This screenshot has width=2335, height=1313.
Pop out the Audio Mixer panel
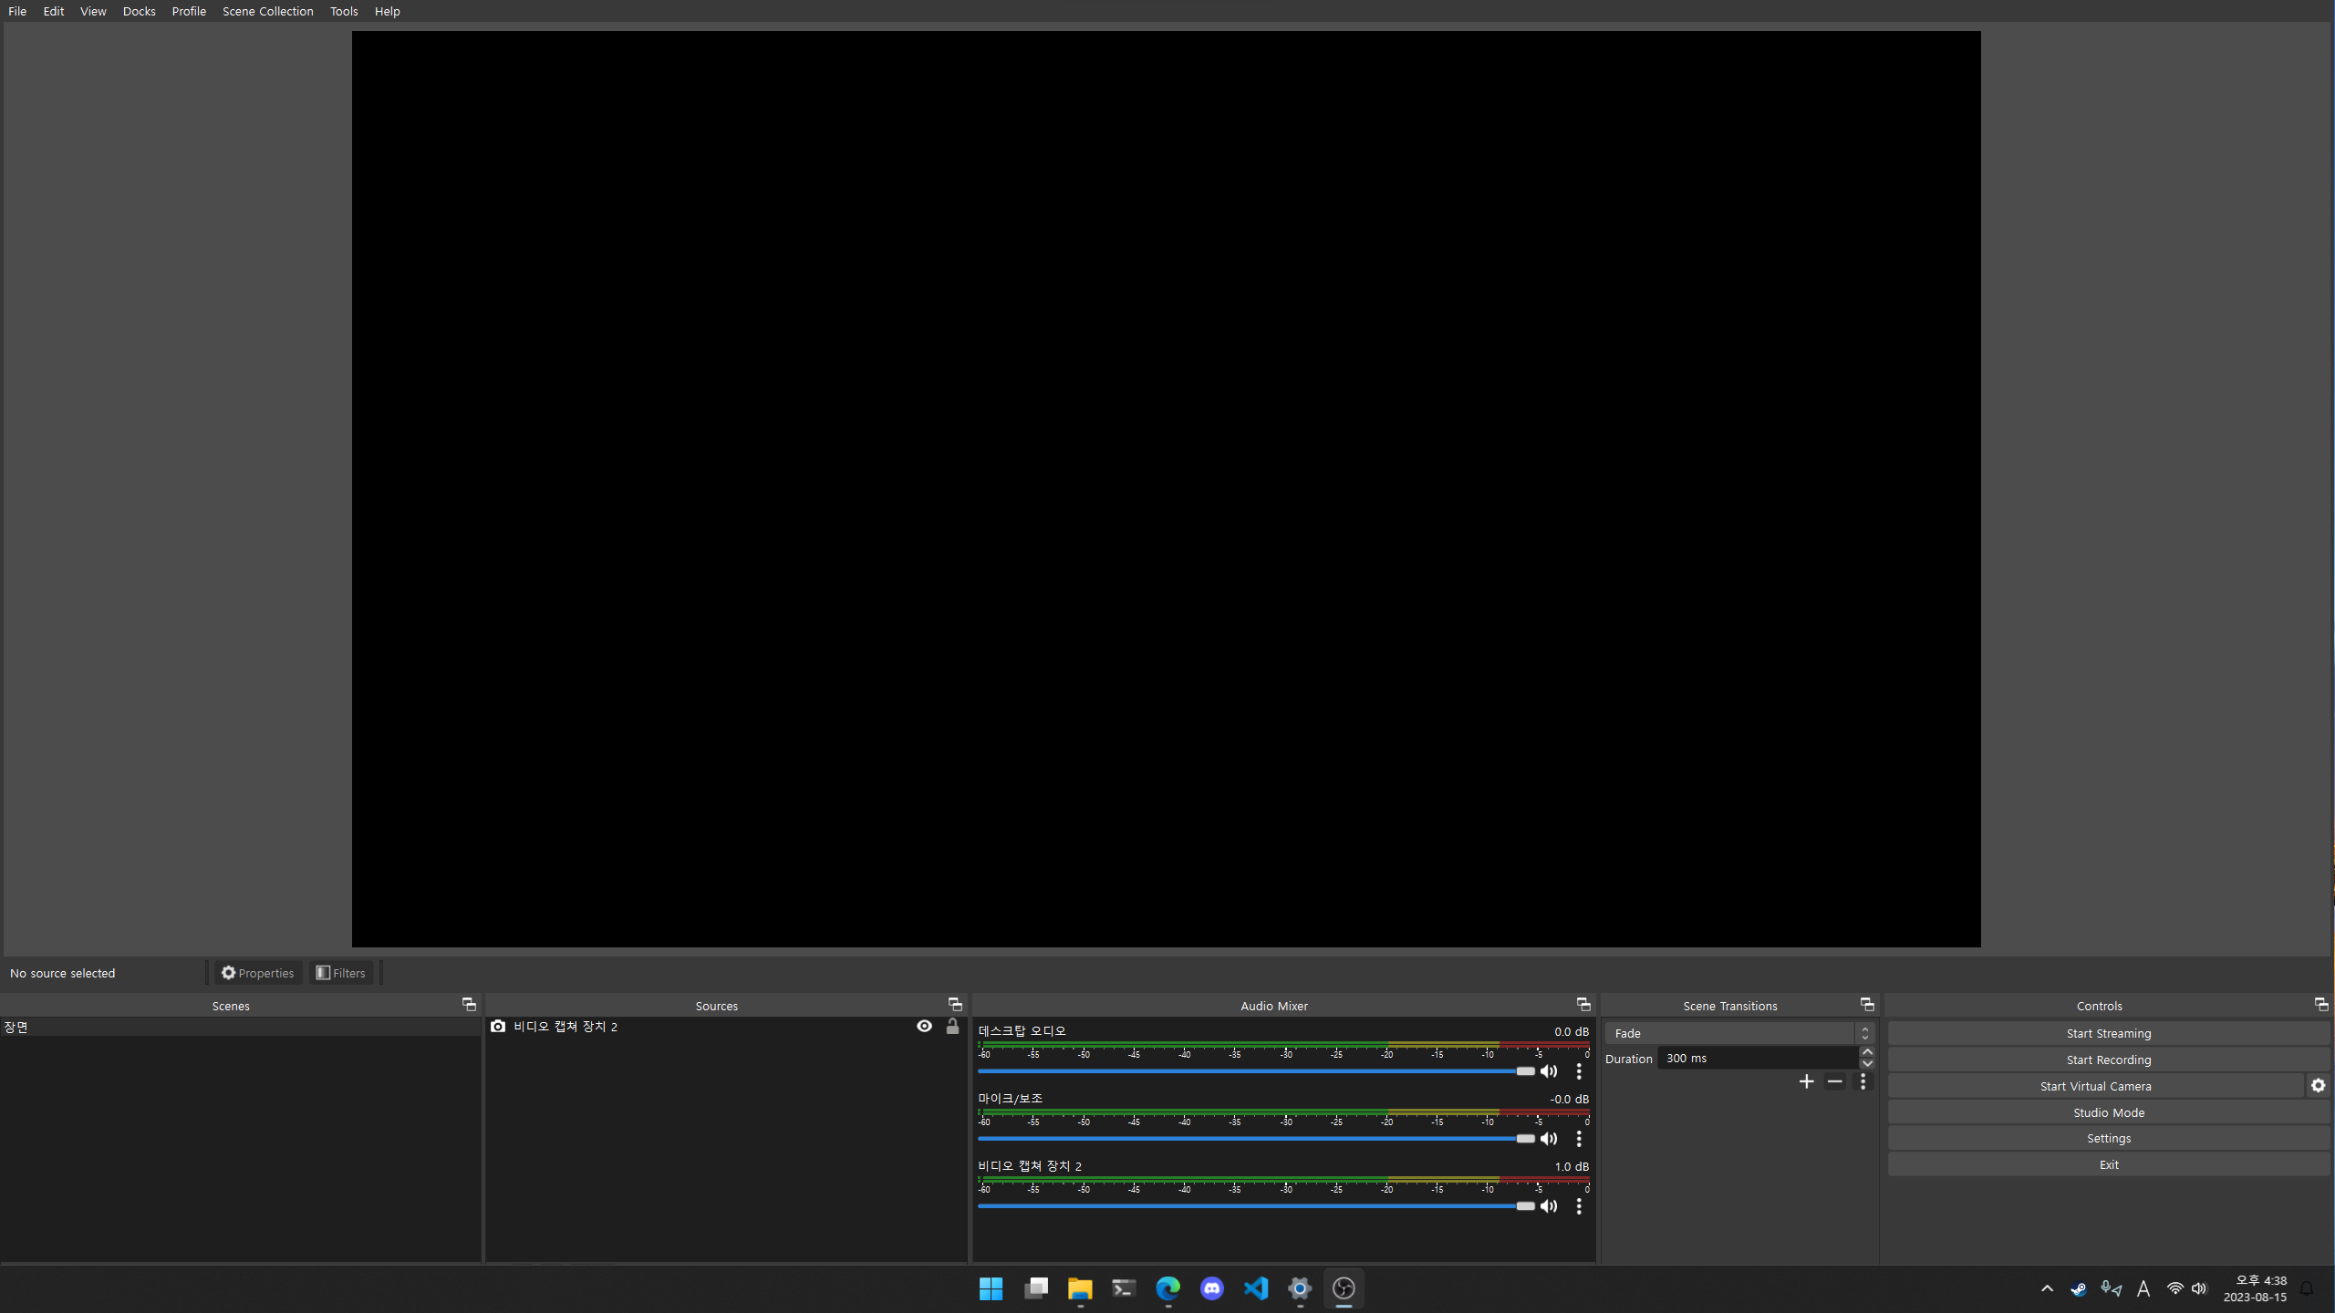coord(1583,1004)
